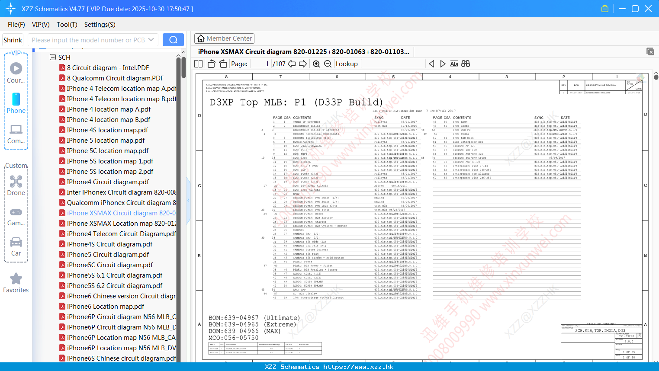Zoom out of the schematic
This screenshot has width=659, height=371.
pyautogui.click(x=328, y=64)
